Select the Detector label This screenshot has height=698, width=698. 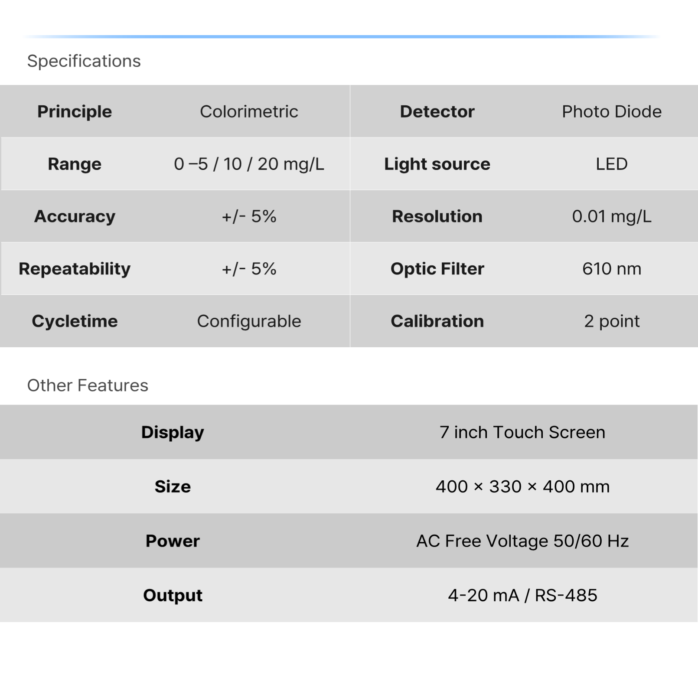(x=437, y=111)
